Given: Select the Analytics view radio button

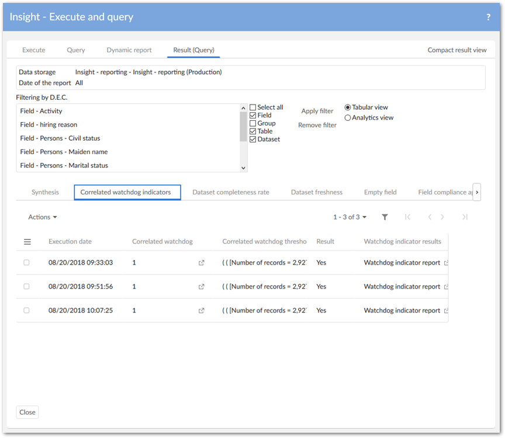Looking at the screenshot, I should tap(348, 118).
